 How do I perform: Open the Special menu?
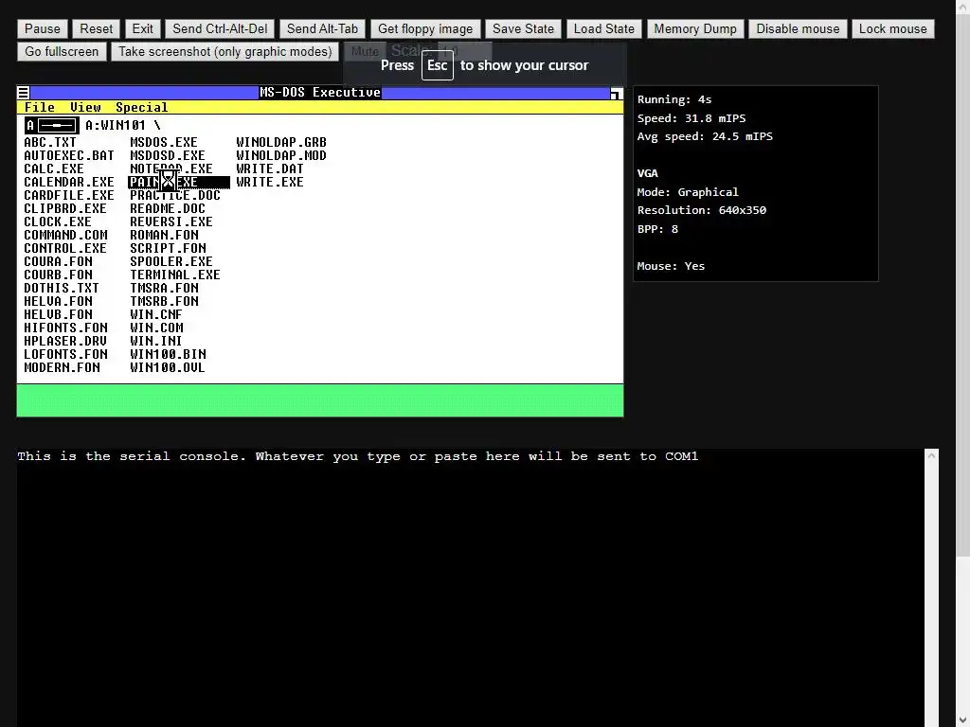pos(142,108)
